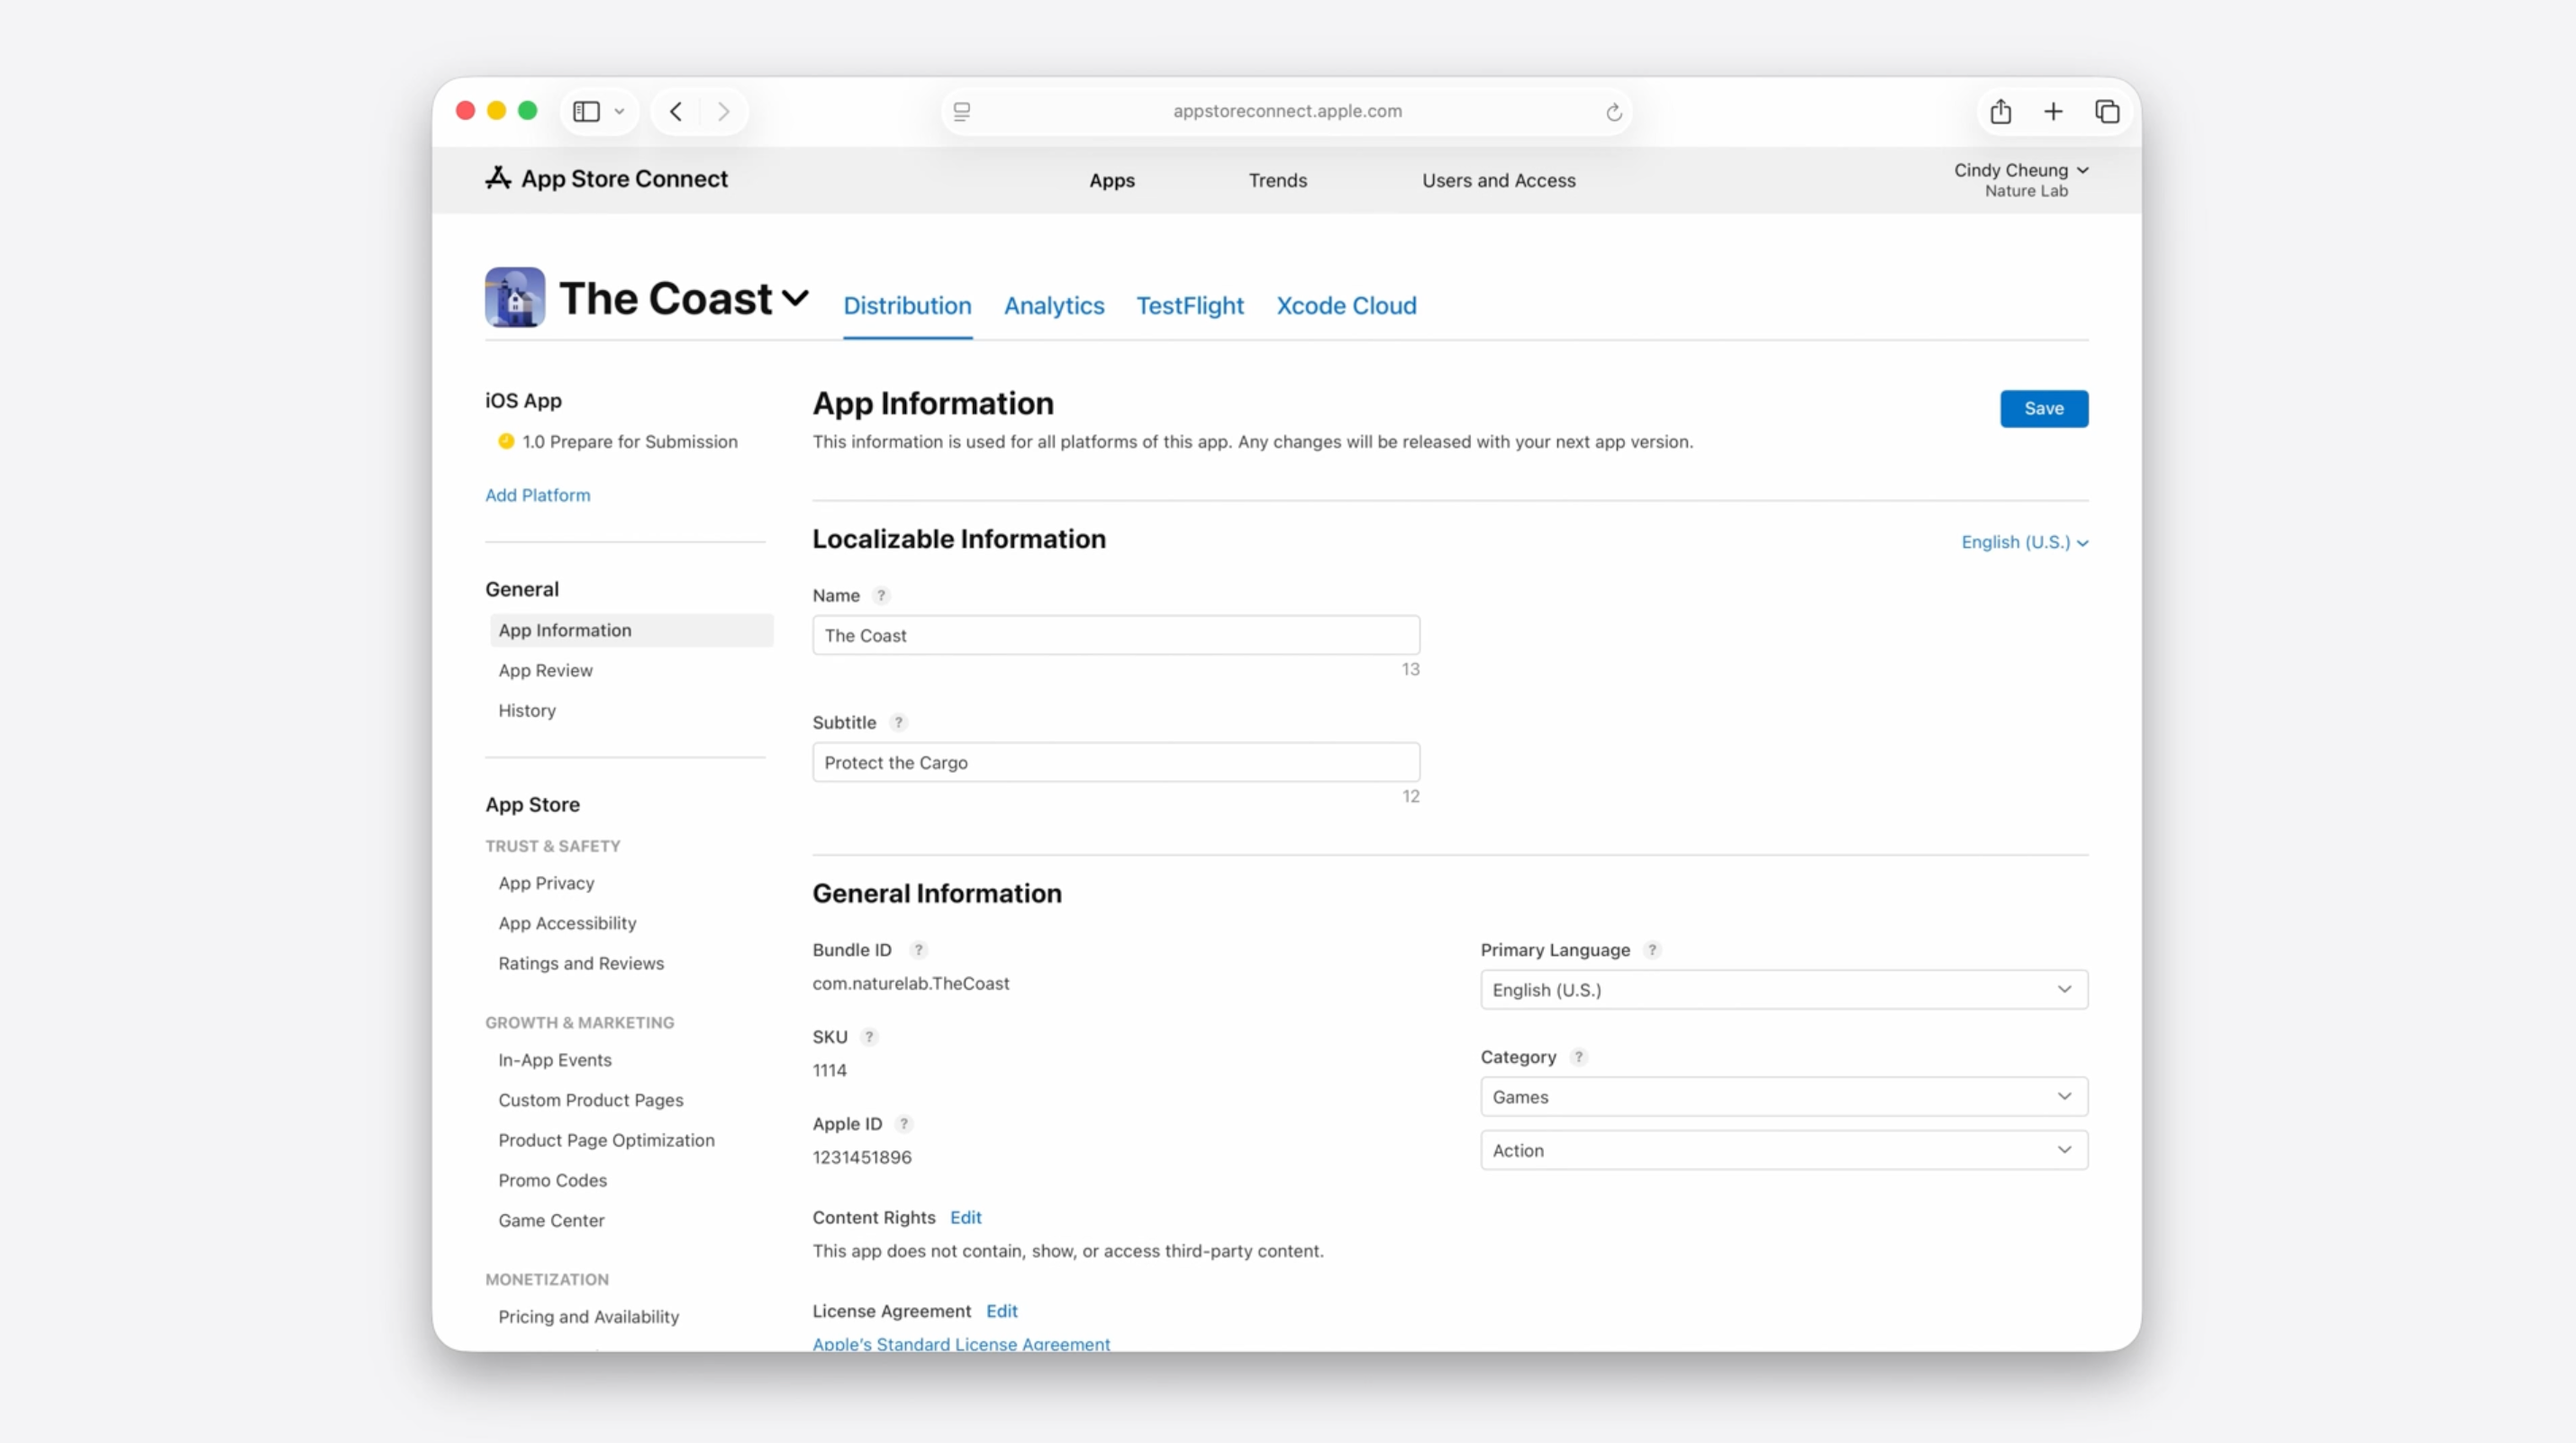Open the Trends menu item
The width and height of the screenshot is (2576, 1443).
[1277, 181]
